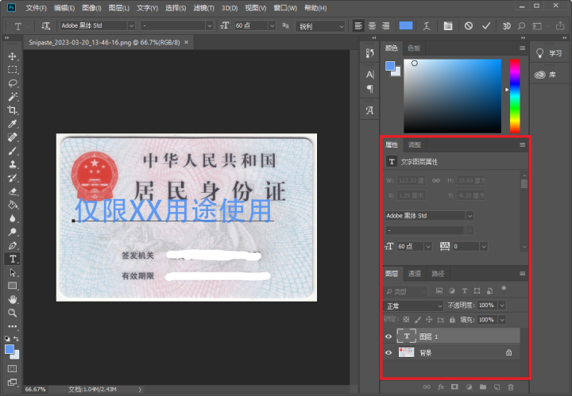
Task: Open the layer blend mode 正常 dropdown
Action: [413, 306]
